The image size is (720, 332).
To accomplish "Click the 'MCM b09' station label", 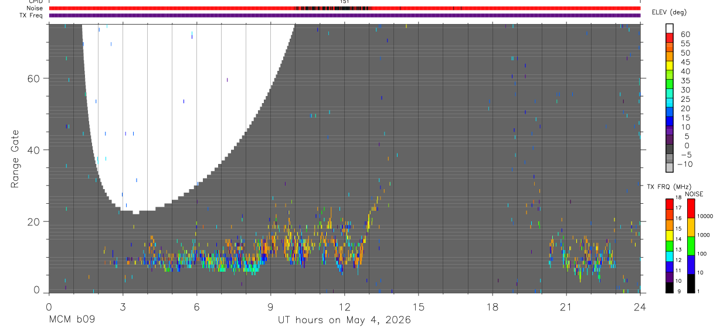I will pyautogui.click(x=72, y=320).
